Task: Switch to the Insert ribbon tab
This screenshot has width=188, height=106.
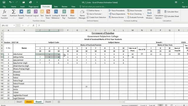Action: click(x=22, y=6)
